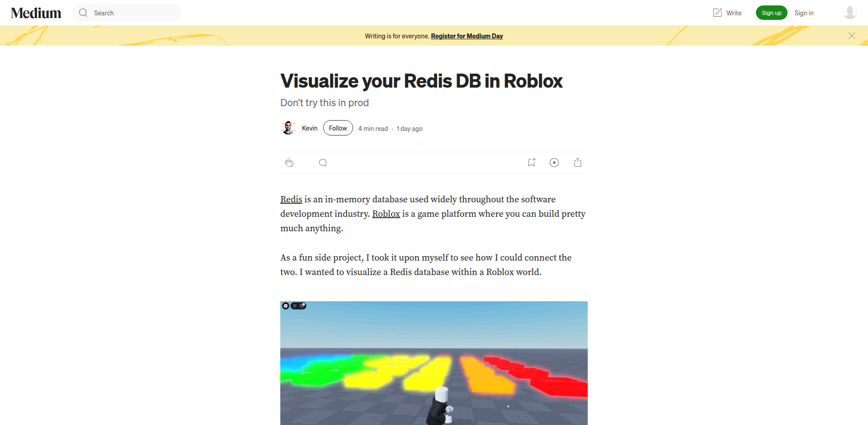
Task: Share the article via share icon
Action: coord(578,162)
